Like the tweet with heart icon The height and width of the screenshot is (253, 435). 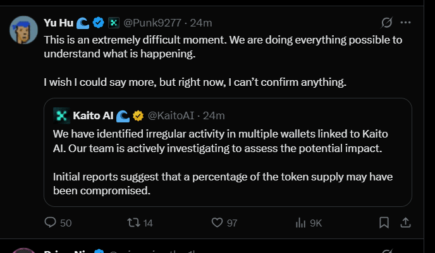point(217,223)
